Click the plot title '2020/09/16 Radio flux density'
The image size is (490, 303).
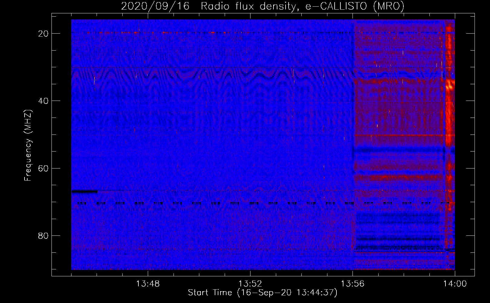(x=263, y=6)
